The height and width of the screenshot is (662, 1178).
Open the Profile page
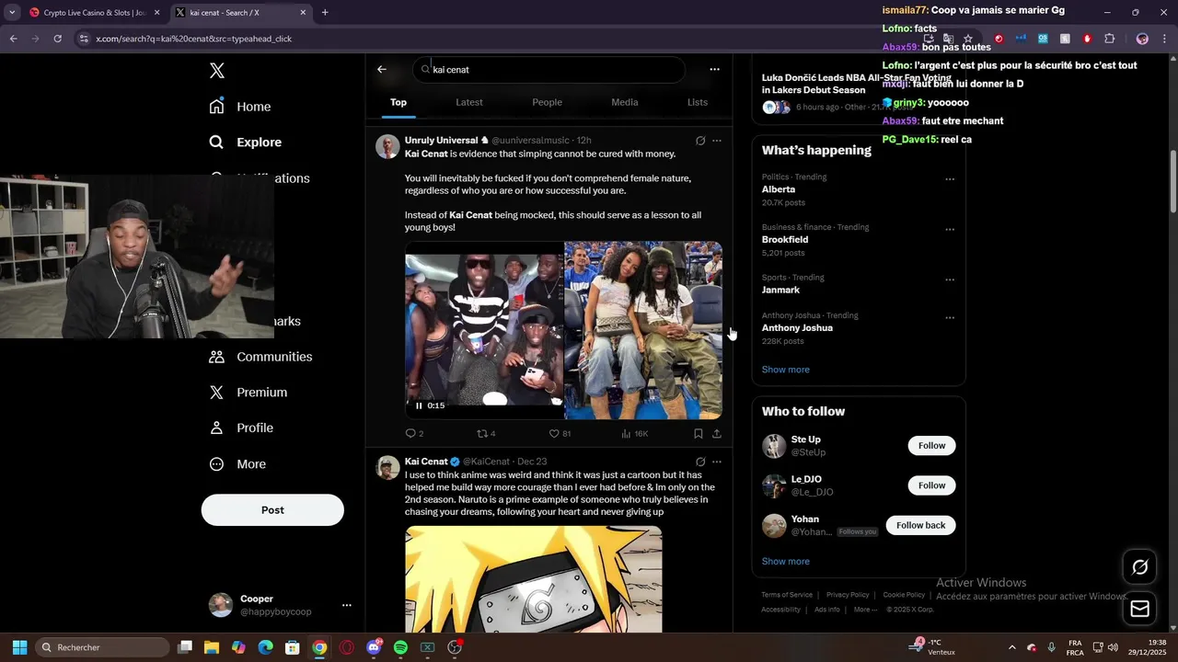pos(241,428)
